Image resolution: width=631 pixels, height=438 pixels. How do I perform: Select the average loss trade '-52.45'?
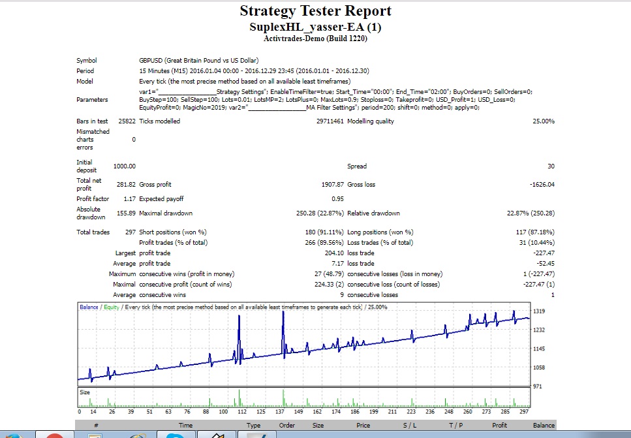tap(546, 264)
